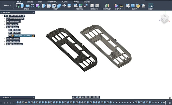Switch to the PLASTIC tab
Image resolution: width=172 pixels, height=105 pixels.
[65, 2]
